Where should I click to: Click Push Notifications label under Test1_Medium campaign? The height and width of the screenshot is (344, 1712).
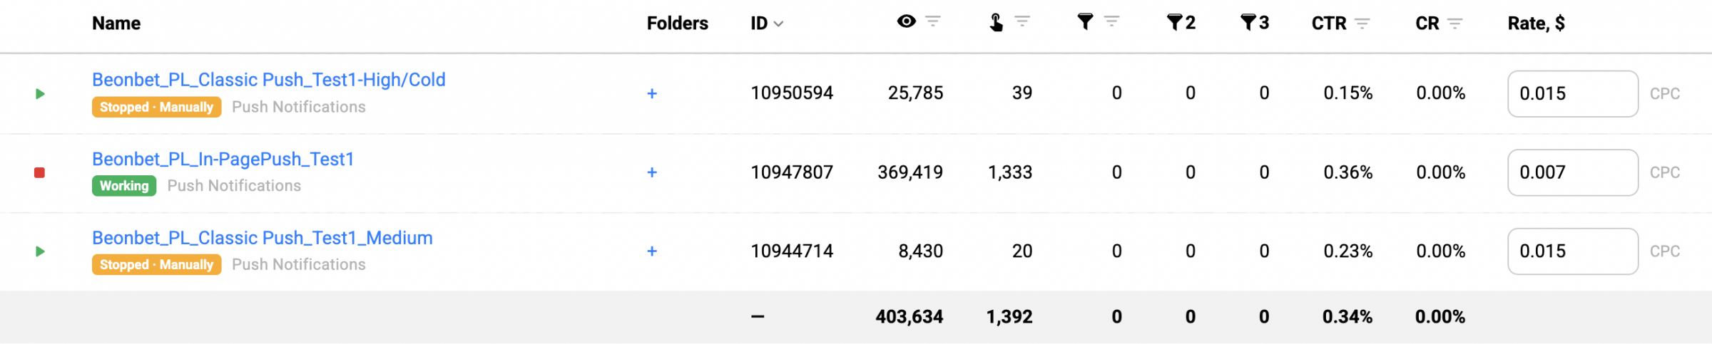299,264
